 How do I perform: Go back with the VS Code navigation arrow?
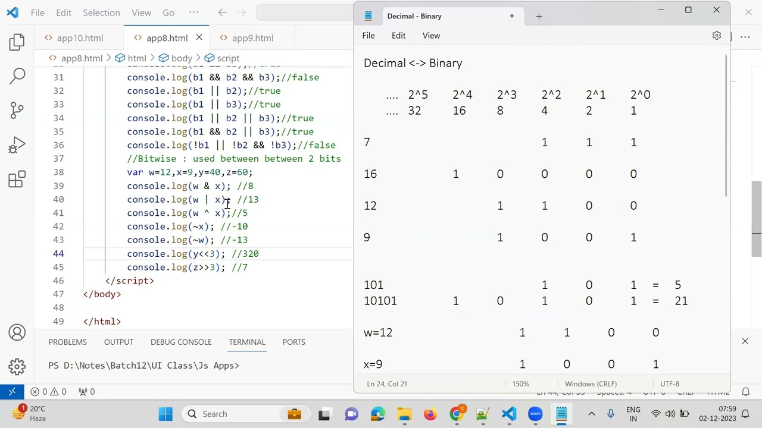223,12
